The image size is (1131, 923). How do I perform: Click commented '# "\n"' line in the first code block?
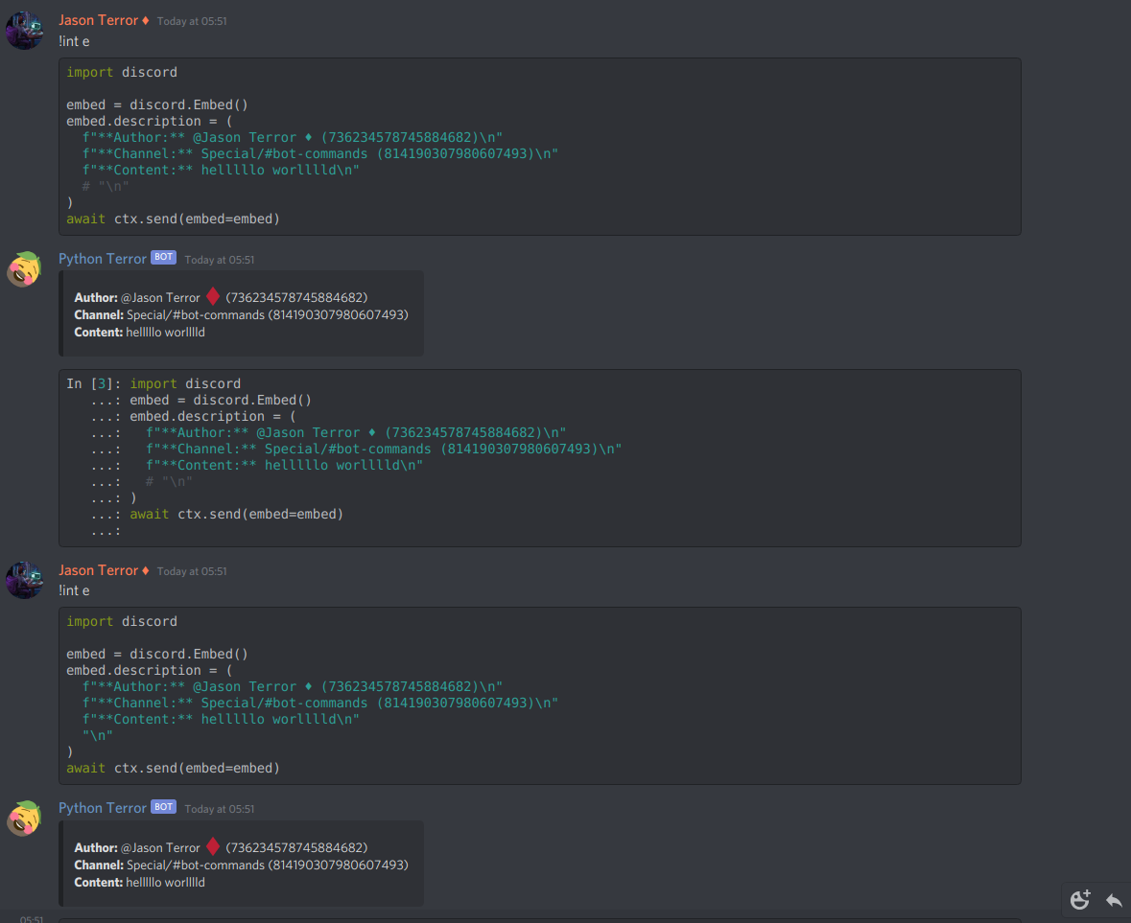(x=106, y=186)
